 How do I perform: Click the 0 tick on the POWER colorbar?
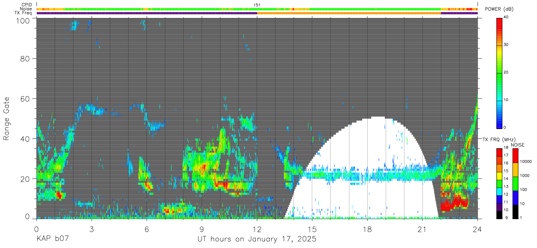506,127
